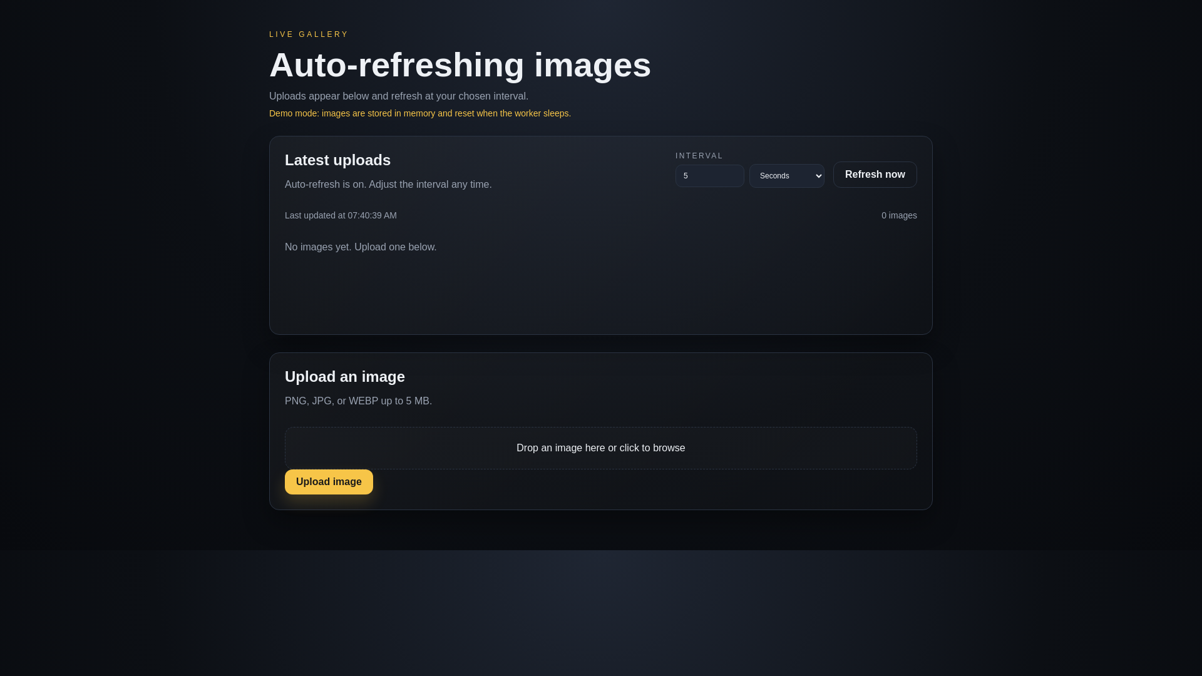Viewport: 1202px width, 676px height.
Task: Focus the interval number field
Action: point(709,176)
